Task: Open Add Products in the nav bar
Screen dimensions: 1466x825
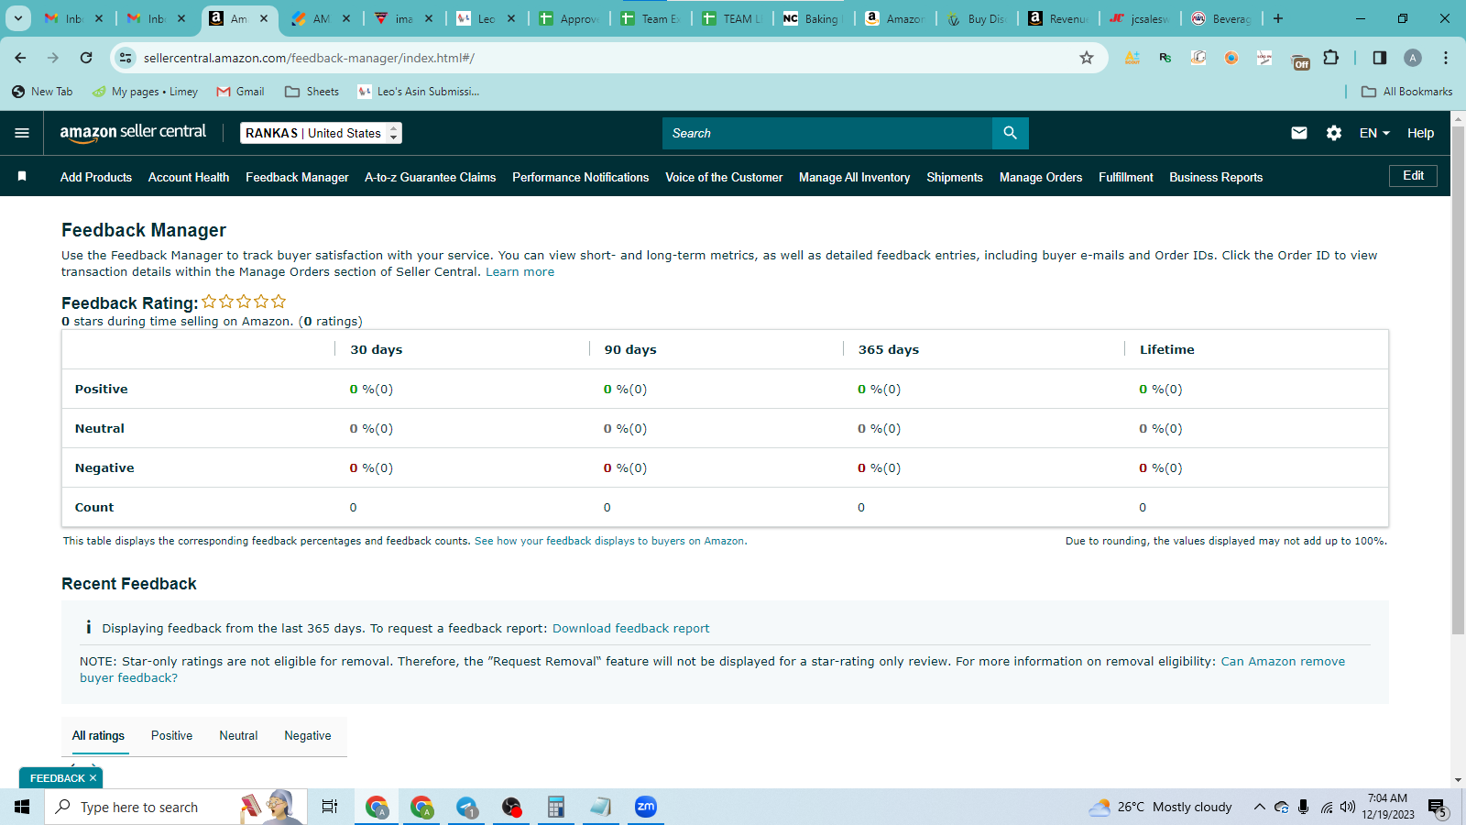Action: pos(96,177)
